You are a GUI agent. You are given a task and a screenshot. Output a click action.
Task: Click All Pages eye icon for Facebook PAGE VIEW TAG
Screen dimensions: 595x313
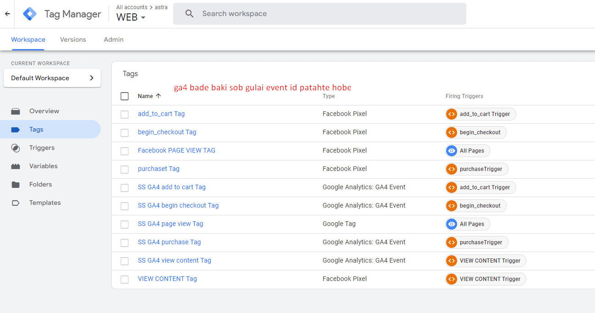452,151
